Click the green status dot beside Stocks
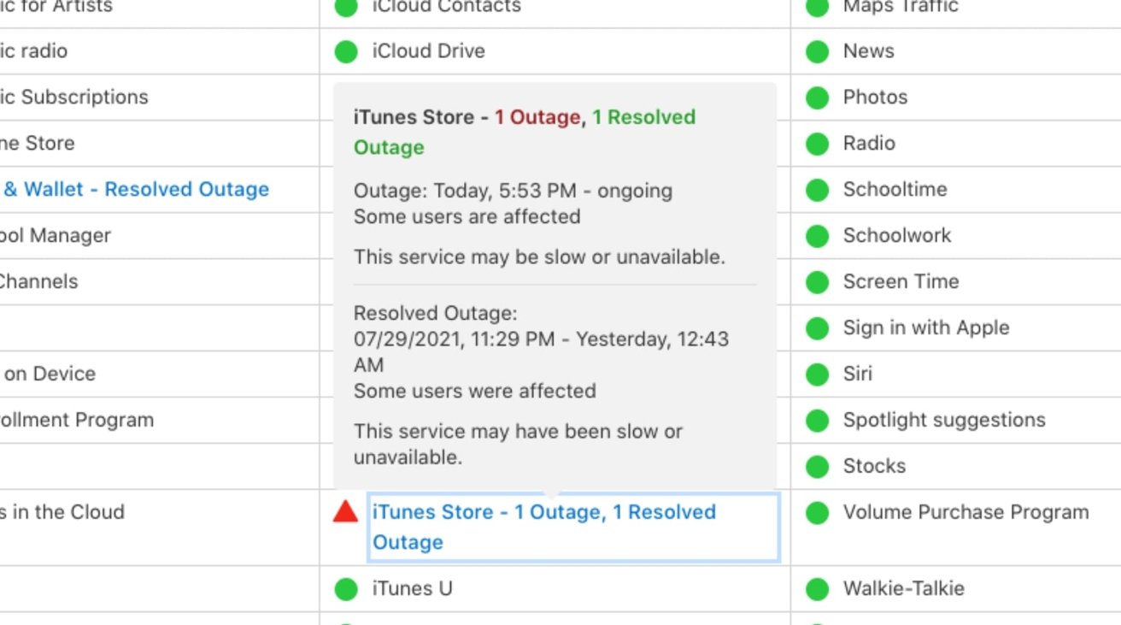1121x625 pixels. (x=818, y=467)
